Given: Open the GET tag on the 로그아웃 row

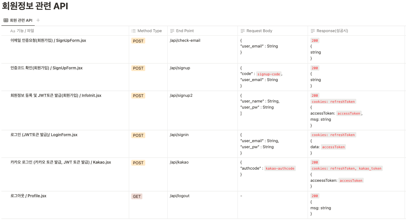Looking at the screenshot, I should pyautogui.click(x=137, y=196).
